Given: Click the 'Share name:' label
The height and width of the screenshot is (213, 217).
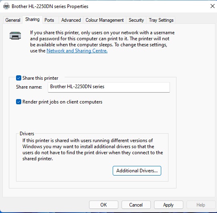Looking at the screenshot, I should (x=29, y=87).
